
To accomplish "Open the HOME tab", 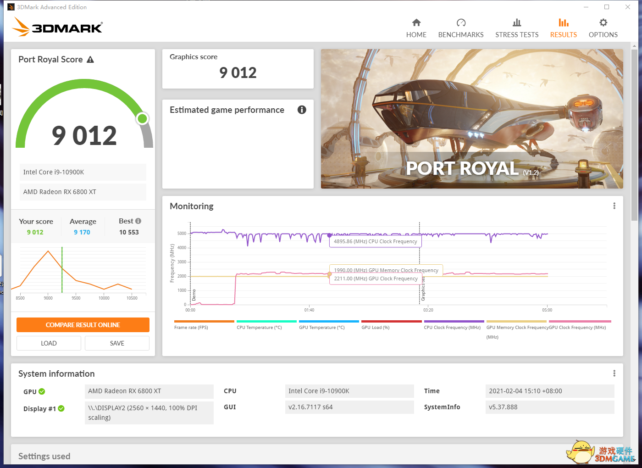I will [x=416, y=28].
